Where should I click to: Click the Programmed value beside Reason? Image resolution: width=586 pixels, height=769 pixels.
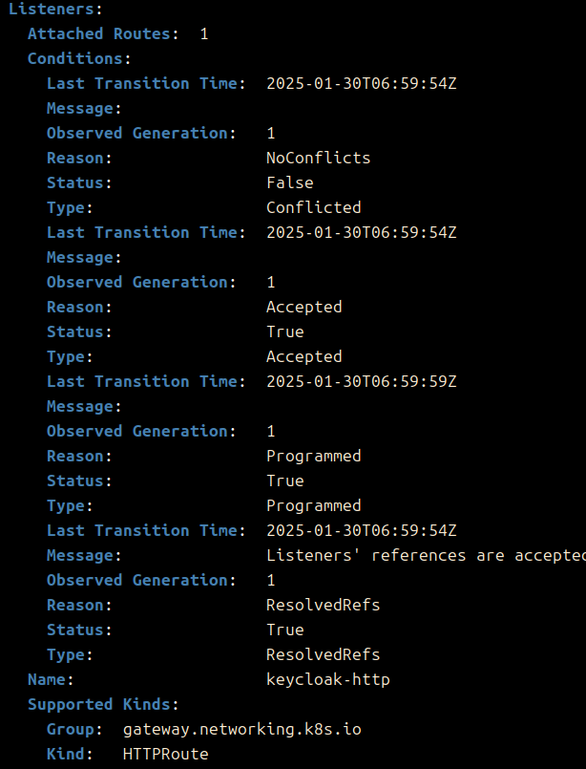pyautogui.click(x=313, y=456)
